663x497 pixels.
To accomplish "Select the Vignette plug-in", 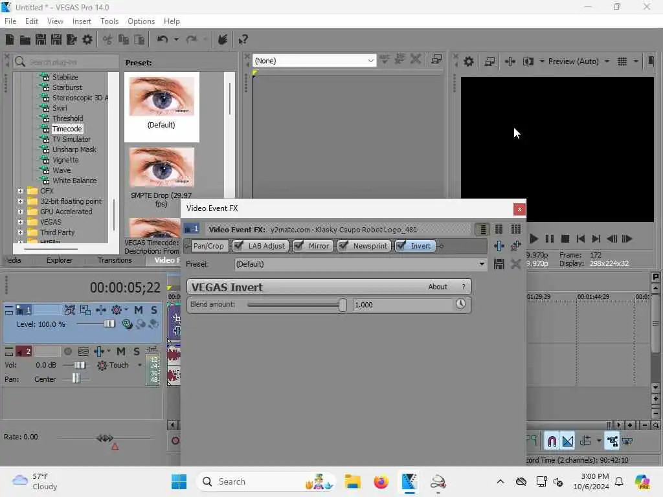I will coord(65,160).
